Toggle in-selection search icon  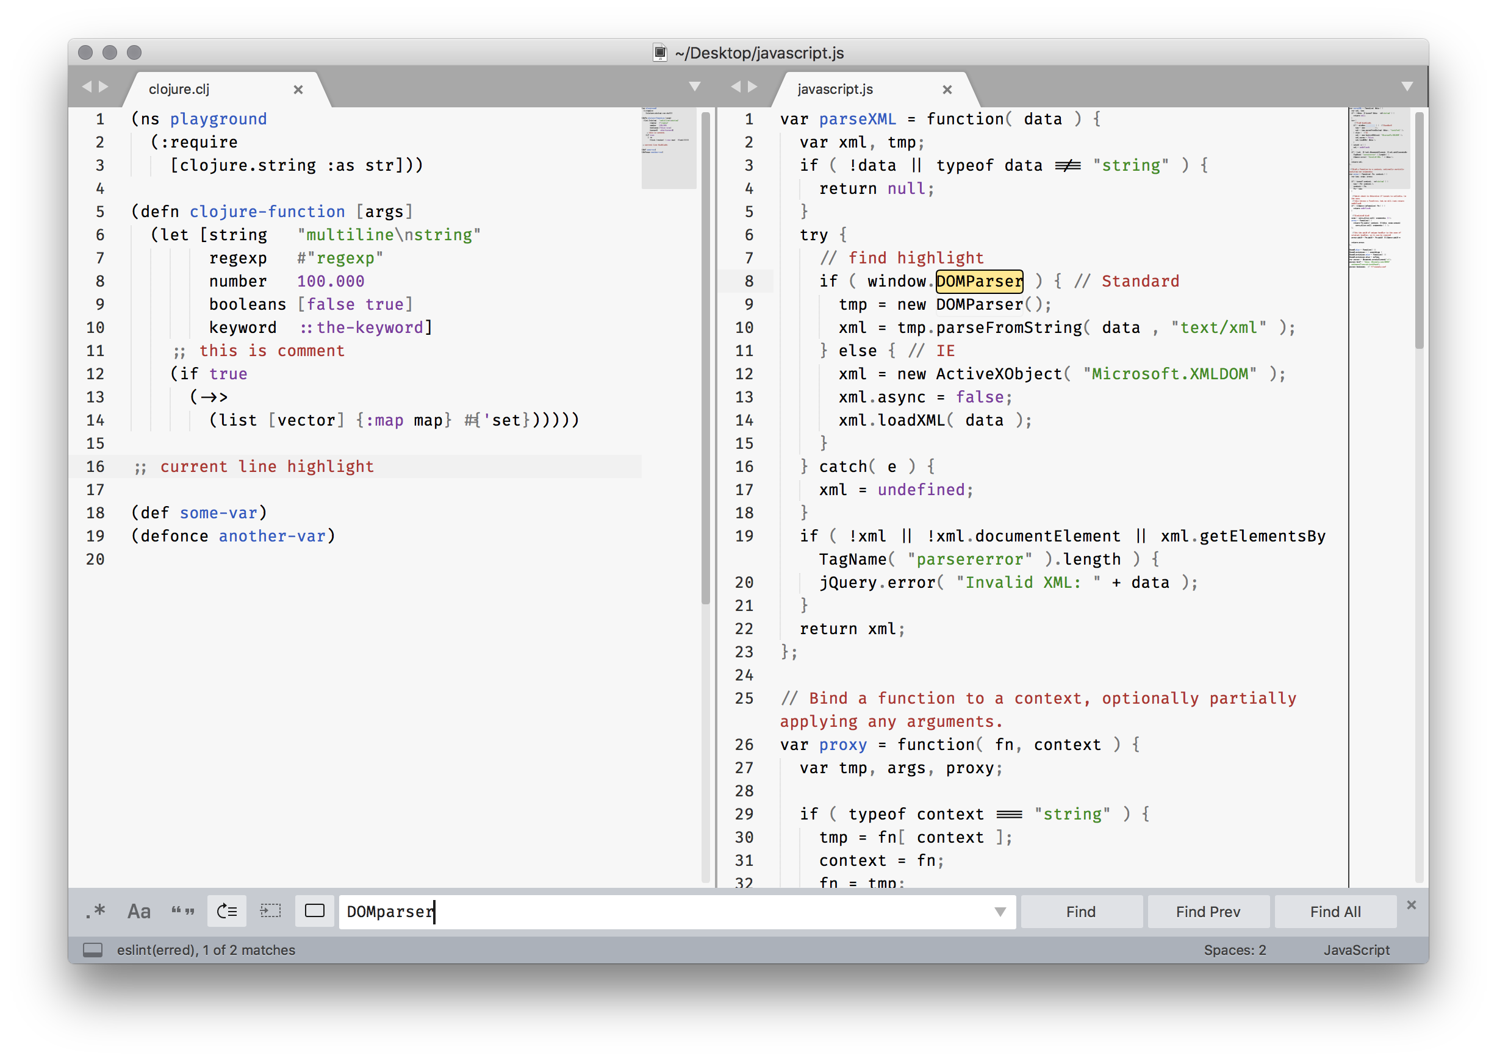[x=270, y=911]
